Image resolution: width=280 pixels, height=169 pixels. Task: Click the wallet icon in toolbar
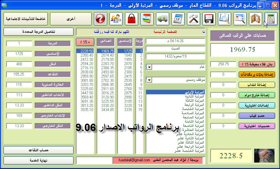[x=255, y=19]
